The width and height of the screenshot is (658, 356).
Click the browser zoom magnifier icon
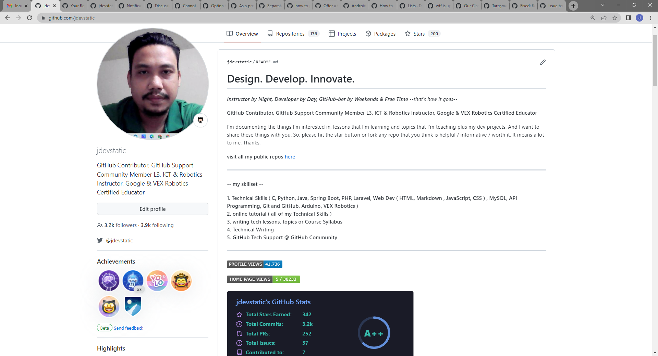coord(593,18)
